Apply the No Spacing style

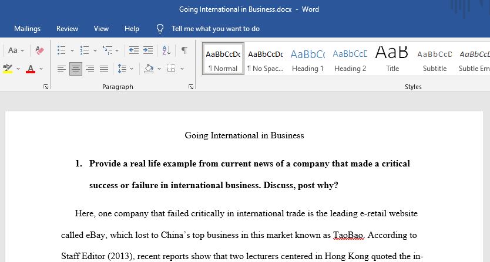tap(266, 59)
